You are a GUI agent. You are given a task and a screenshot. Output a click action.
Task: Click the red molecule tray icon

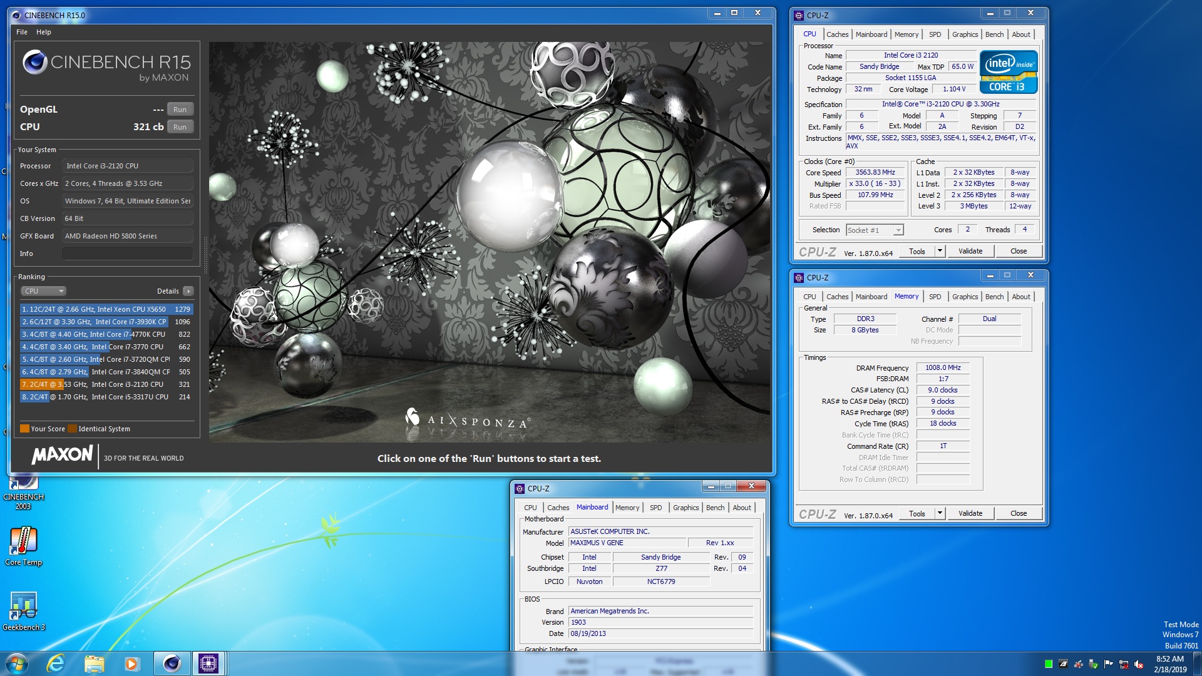coord(1079,664)
